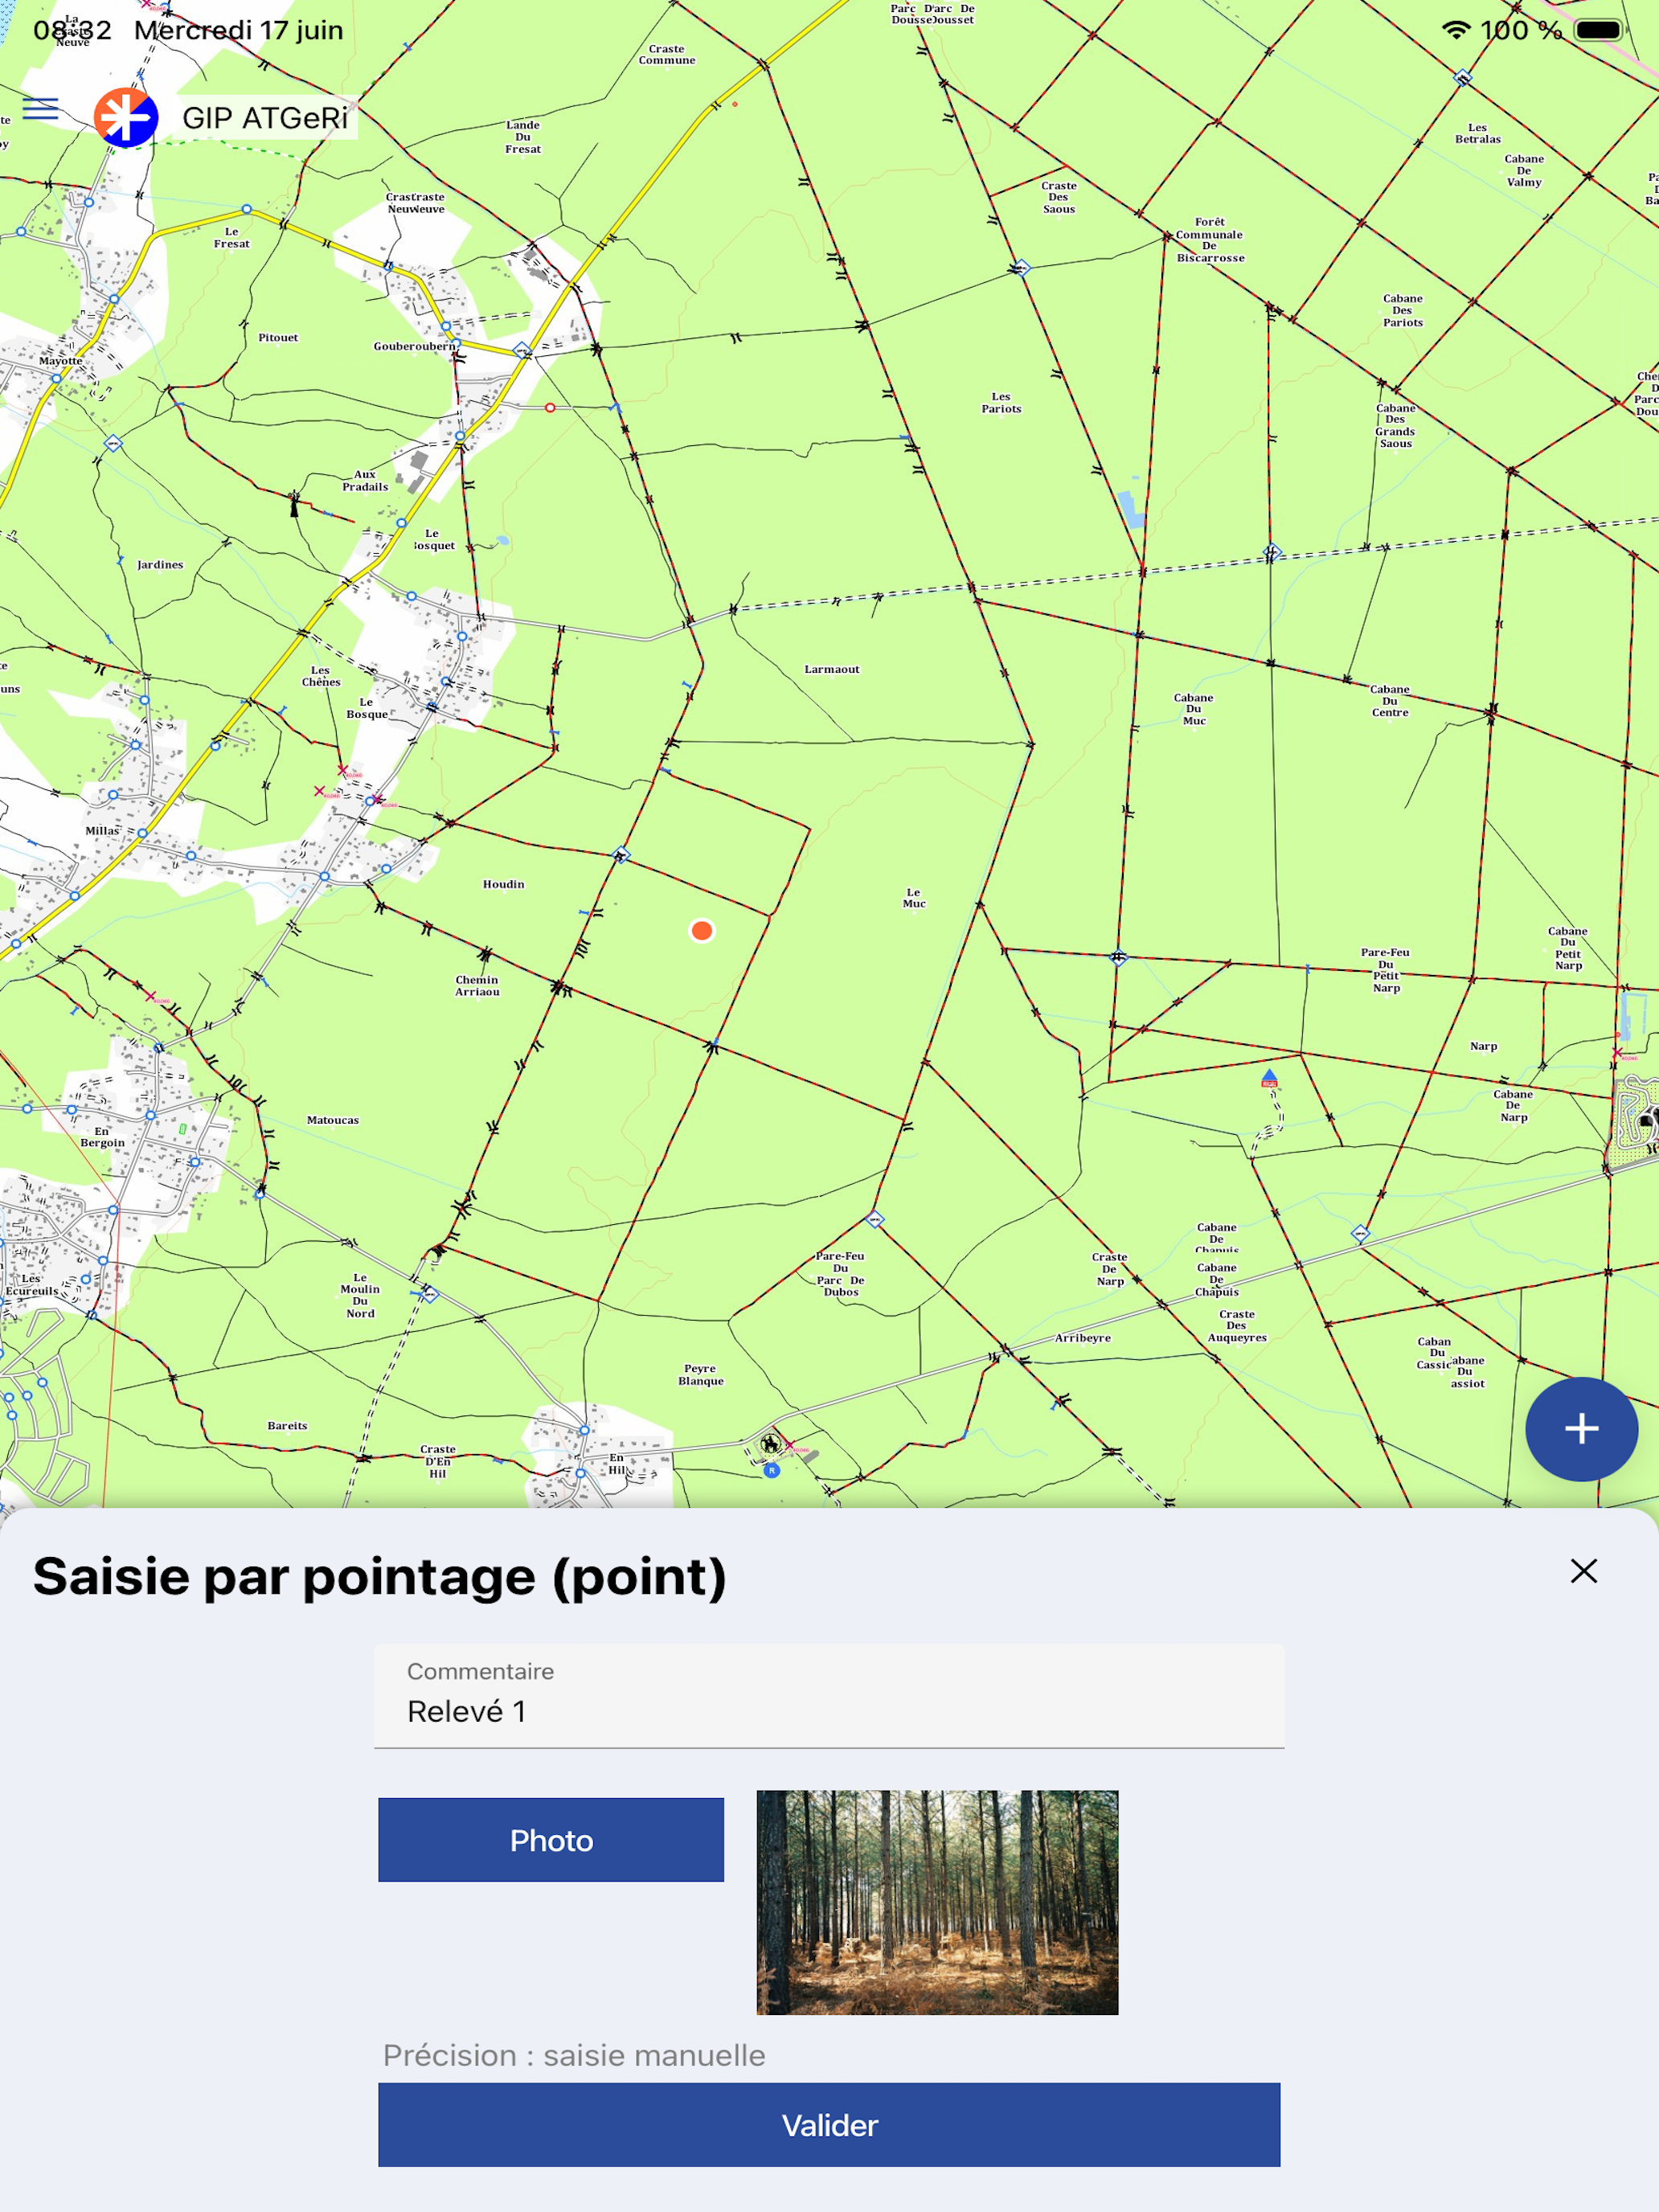Screen dimensions: 1659x2212
Task: Tap the Peyre Blanque map label
Action: (x=700, y=1374)
